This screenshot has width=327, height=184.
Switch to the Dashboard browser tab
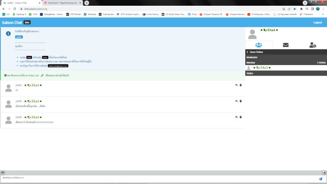point(62,3)
